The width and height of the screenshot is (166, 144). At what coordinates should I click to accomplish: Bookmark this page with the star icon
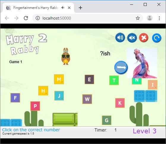tap(138, 18)
